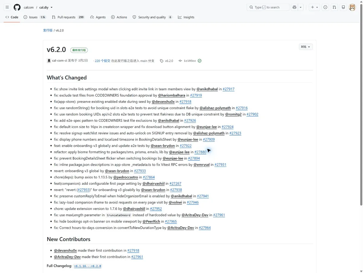The image size is (363, 273).
Task: Open the user avatar menu
Action: pyautogui.click(x=352, y=7)
